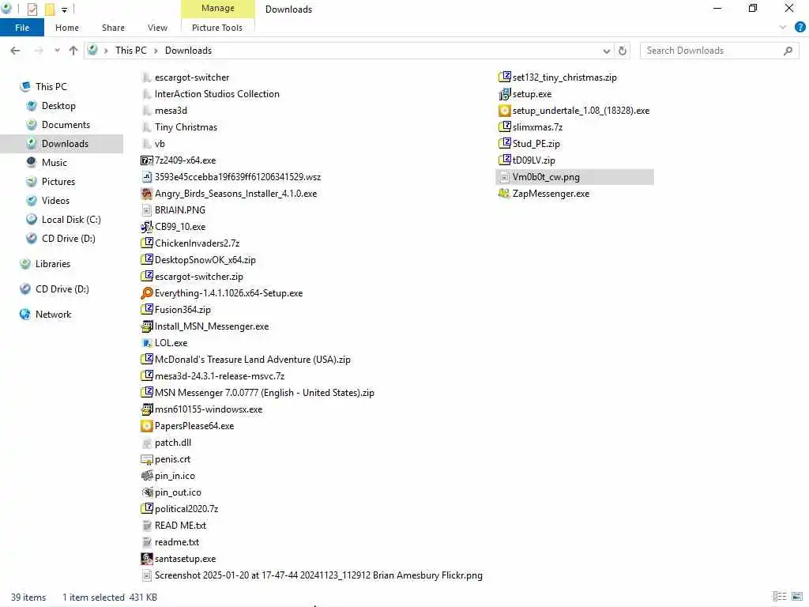809x607 pixels.
Task: Click the Install_MSN_Messenger.exe icon
Action: click(x=146, y=326)
